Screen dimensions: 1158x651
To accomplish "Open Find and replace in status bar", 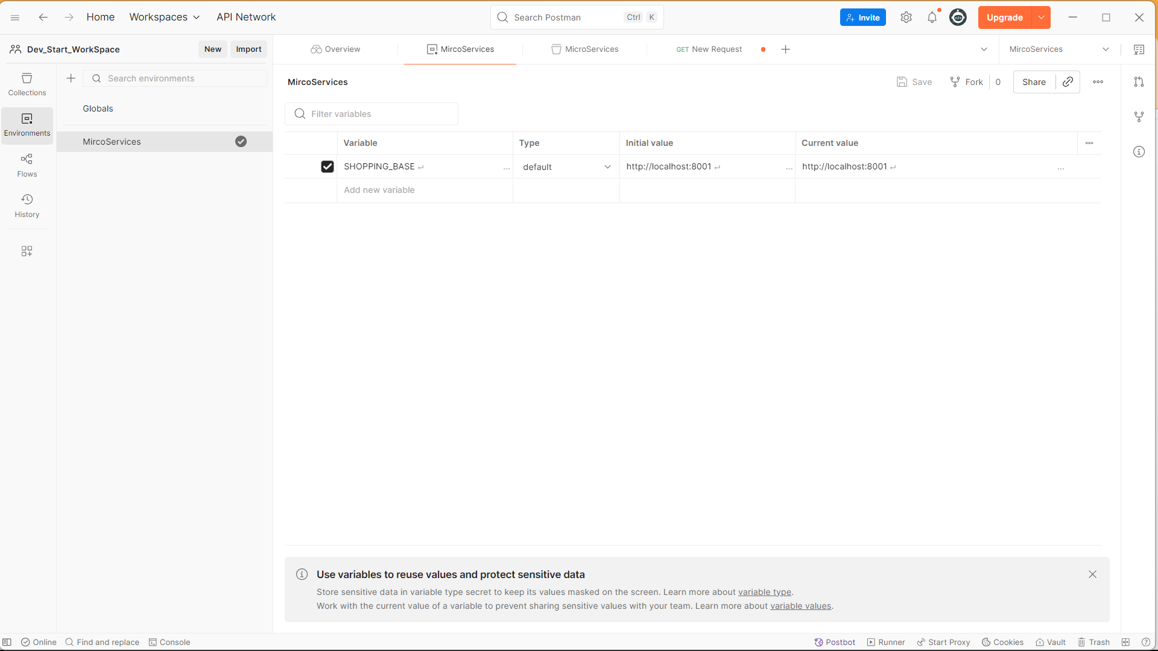I will tap(102, 642).
